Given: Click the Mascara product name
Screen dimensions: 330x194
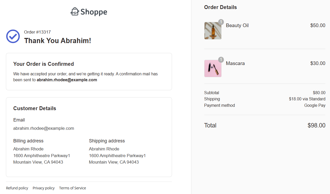Looking at the screenshot, I should pyautogui.click(x=235, y=63).
